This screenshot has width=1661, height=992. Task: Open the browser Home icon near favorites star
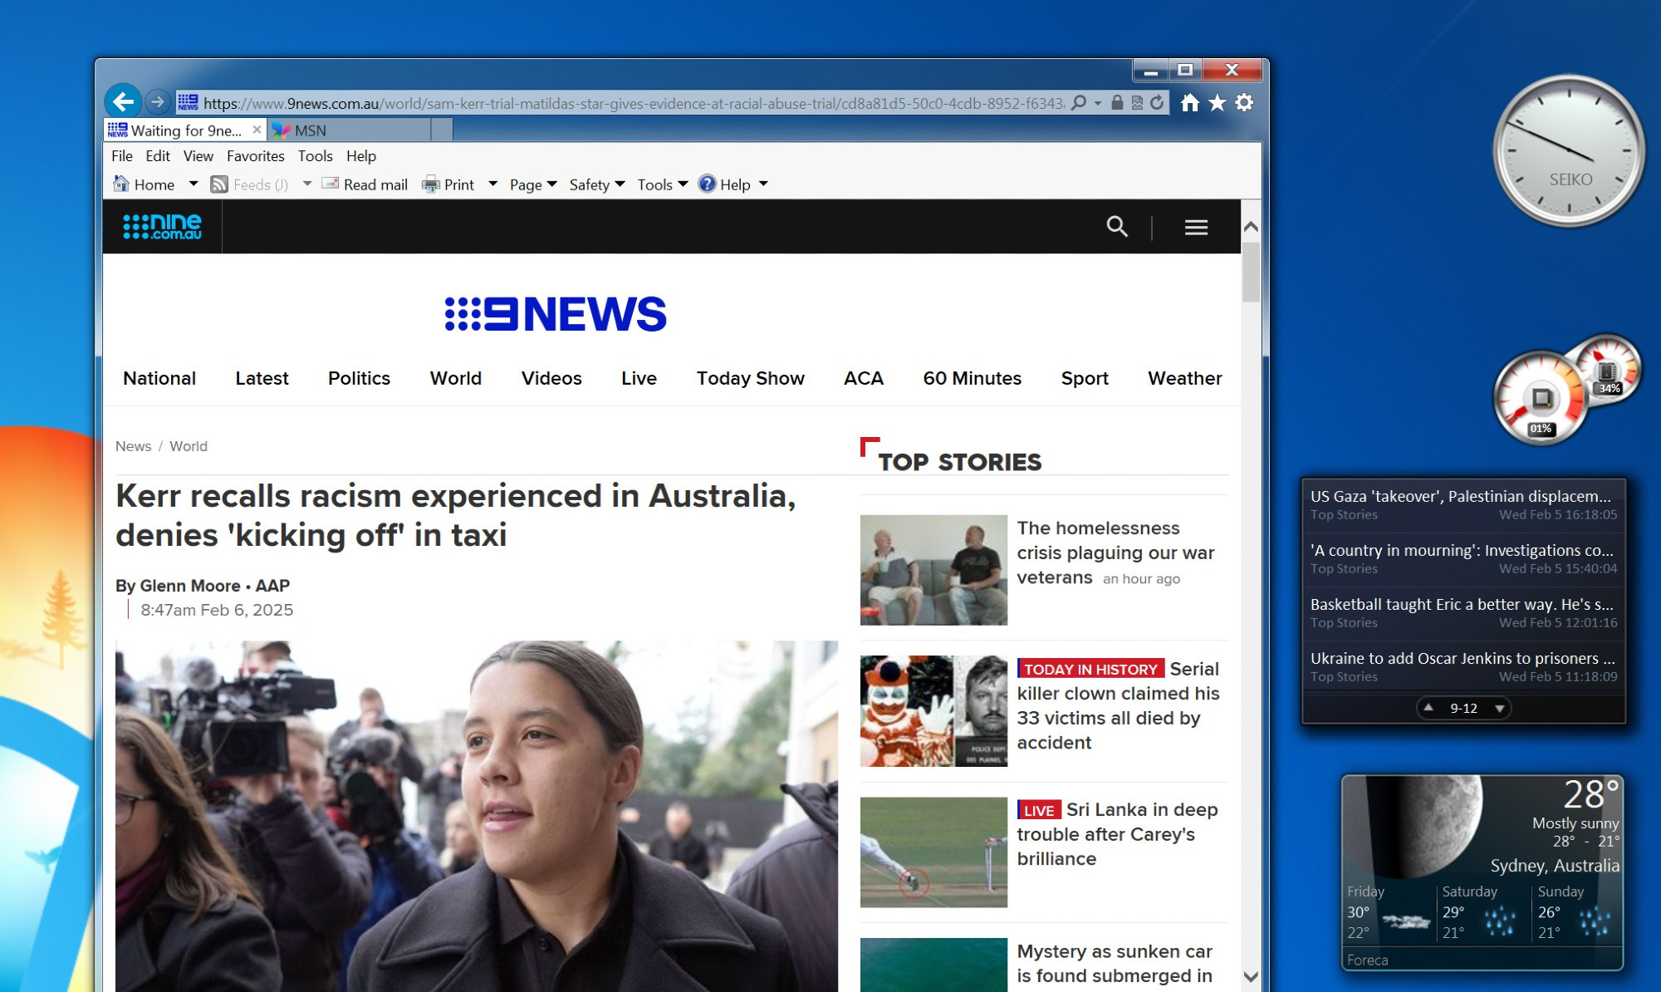click(x=1190, y=102)
